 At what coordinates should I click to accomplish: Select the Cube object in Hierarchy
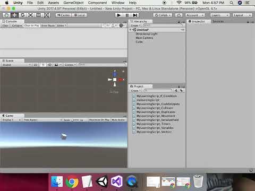(139, 42)
